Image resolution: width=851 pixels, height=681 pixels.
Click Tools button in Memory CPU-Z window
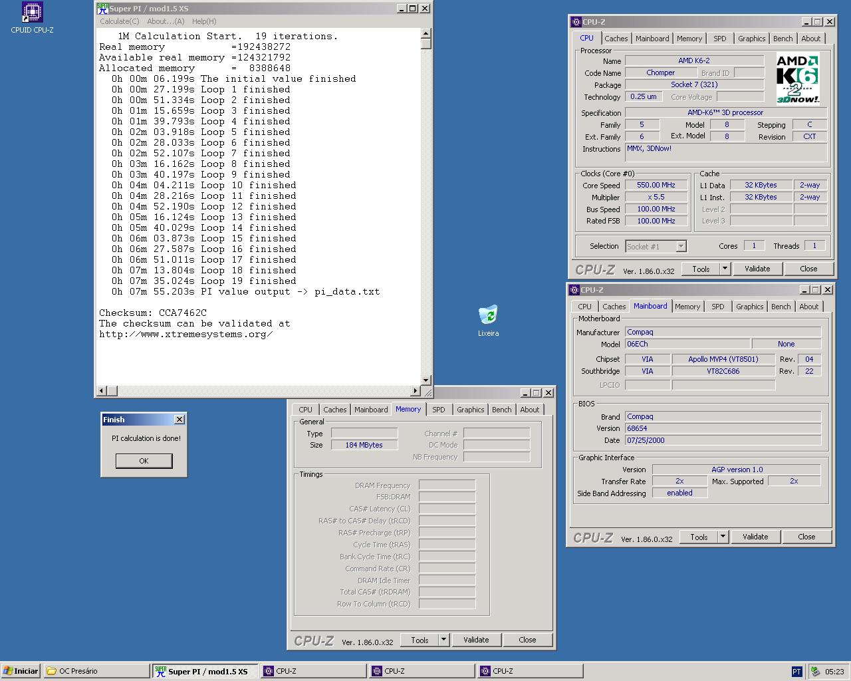tap(420, 640)
